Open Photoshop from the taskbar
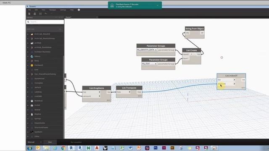Viewport: 269px width, 151px height. tap(156, 148)
